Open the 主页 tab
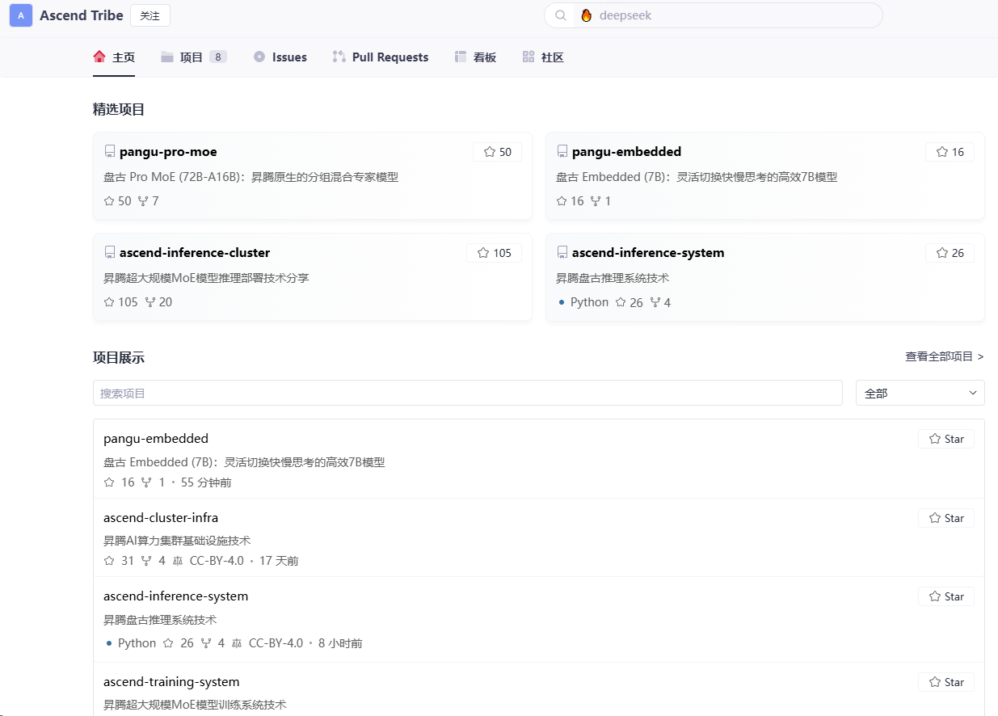Screen dimensions: 998x716 [114, 57]
